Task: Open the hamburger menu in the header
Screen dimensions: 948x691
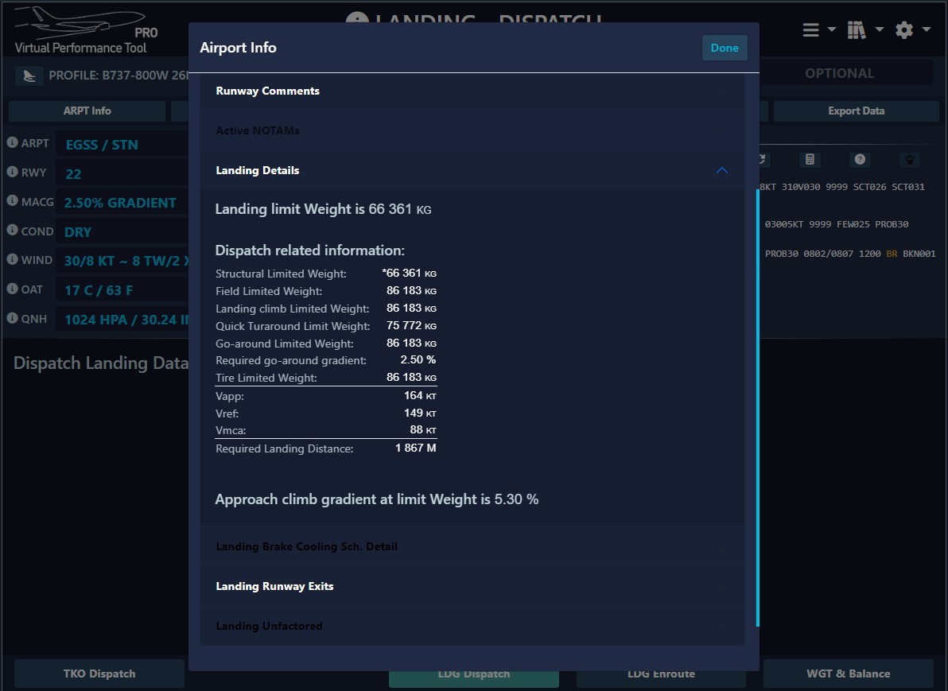Action: (818, 30)
